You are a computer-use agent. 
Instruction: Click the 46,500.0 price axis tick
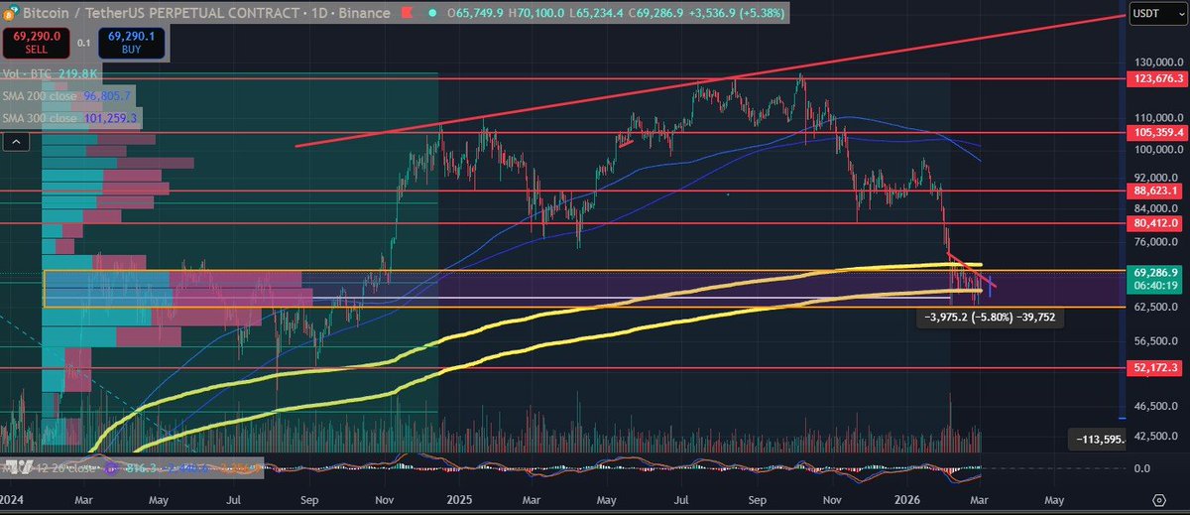(x=1156, y=407)
